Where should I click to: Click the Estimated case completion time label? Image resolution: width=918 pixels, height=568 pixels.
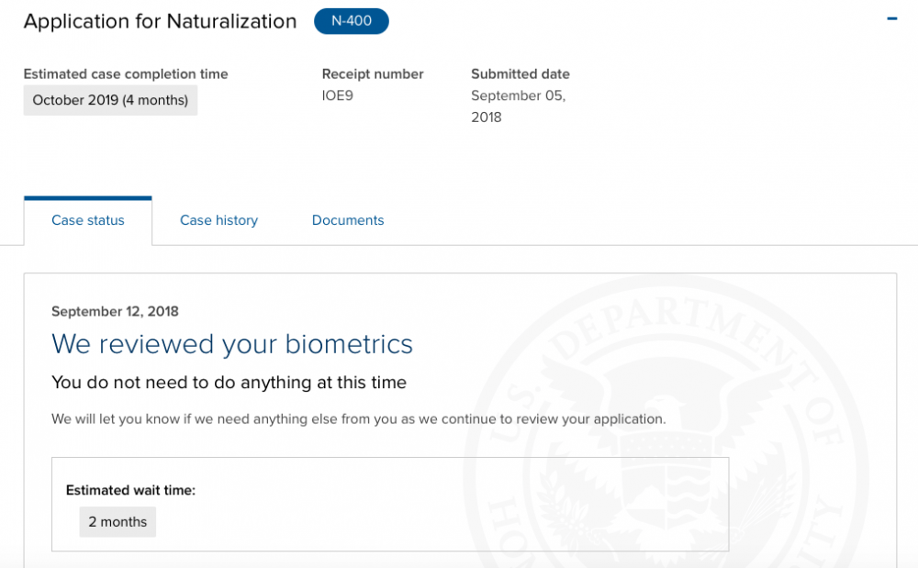click(125, 73)
